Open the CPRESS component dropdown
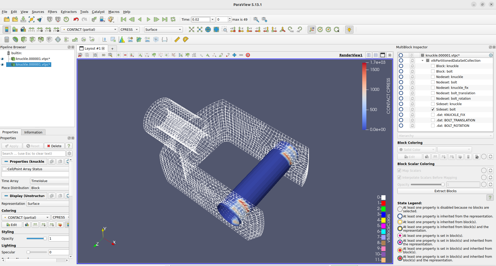 (x=129, y=29)
